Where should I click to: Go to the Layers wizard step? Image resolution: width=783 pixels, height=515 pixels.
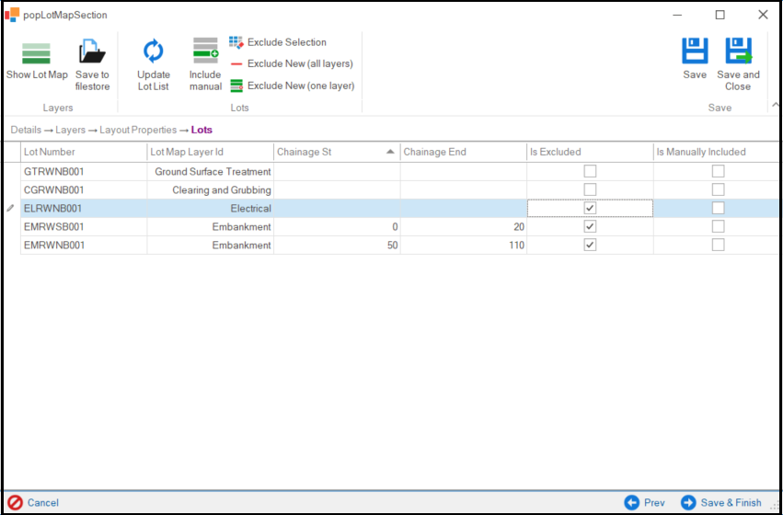[x=71, y=130]
